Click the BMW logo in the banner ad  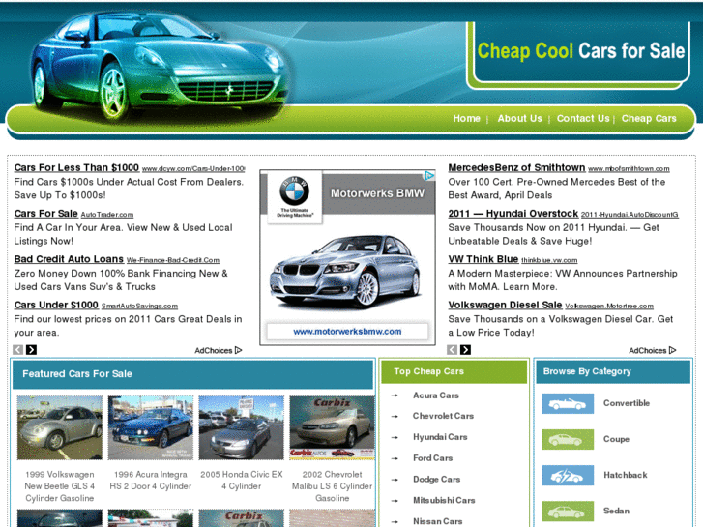(x=295, y=191)
